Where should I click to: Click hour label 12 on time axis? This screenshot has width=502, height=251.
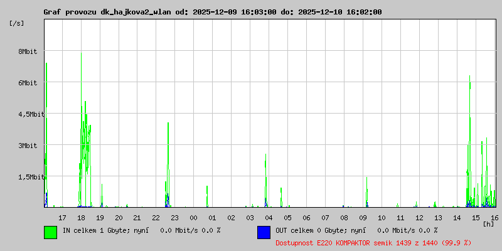419,218
